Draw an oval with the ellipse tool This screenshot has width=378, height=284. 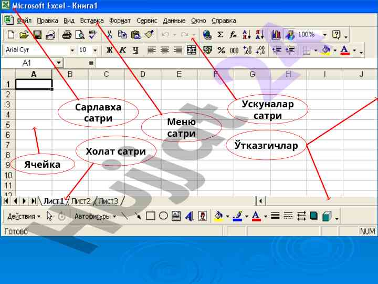(x=163, y=216)
